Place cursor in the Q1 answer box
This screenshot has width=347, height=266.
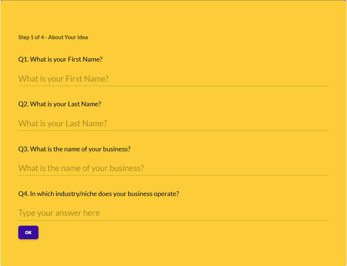click(220, 79)
